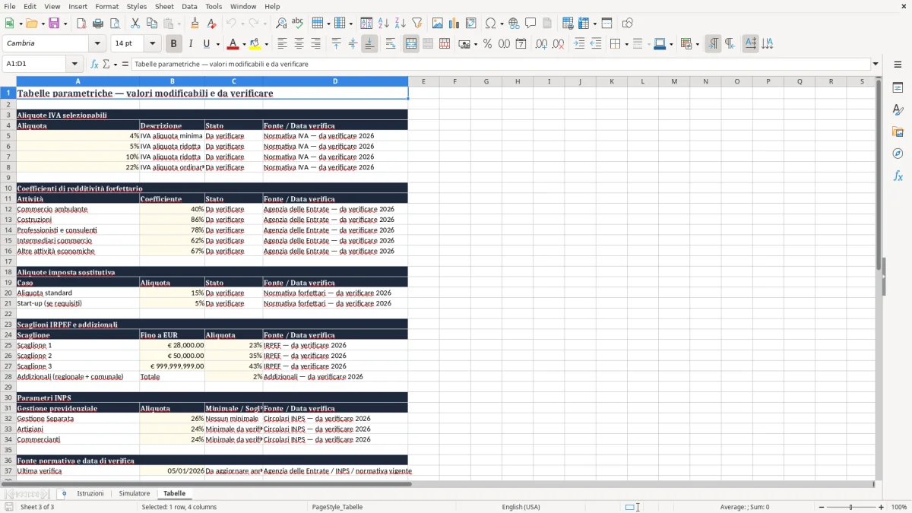Add a decimal place
The height and width of the screenshot is (513, 912).
[541, 44]
